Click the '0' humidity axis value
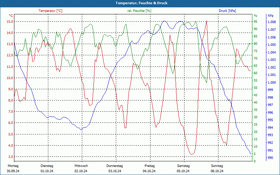The image size is (280, 175). [x=255, y=161]
